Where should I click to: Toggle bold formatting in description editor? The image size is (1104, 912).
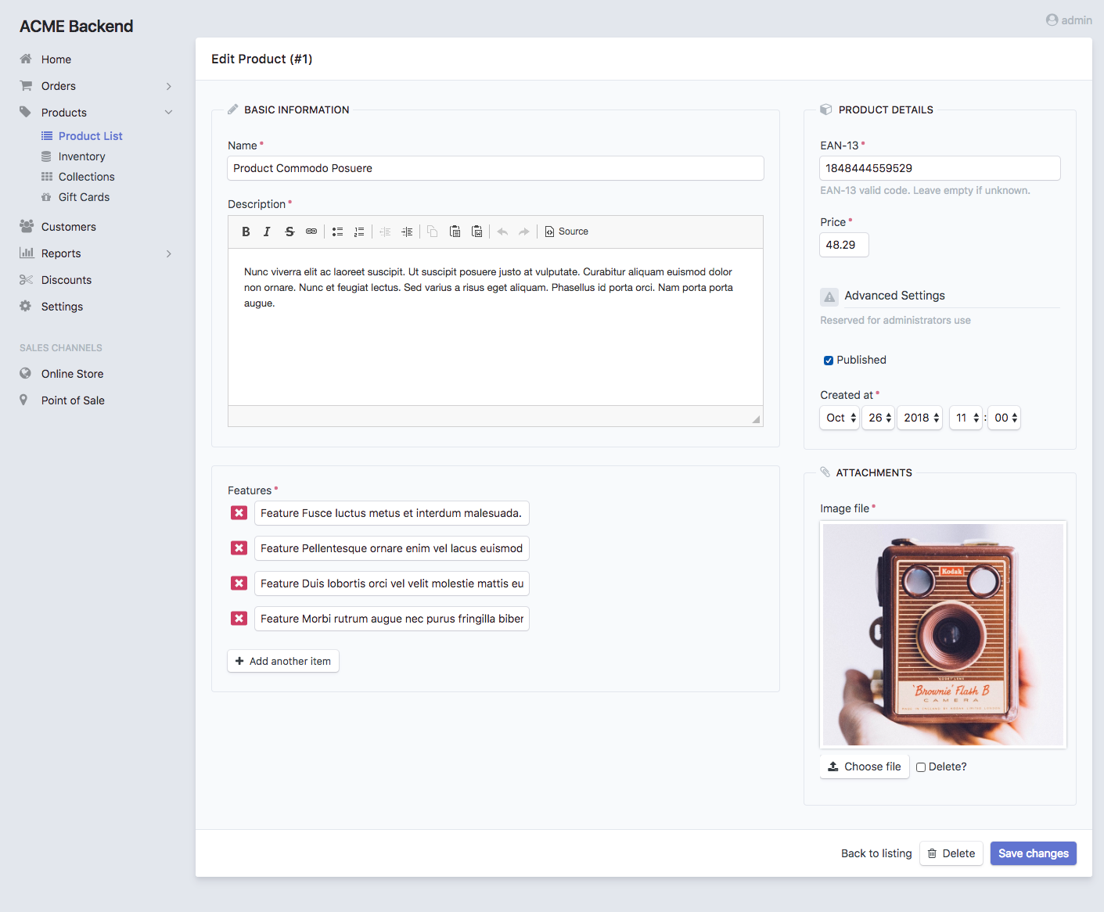(x=246, y=232)
